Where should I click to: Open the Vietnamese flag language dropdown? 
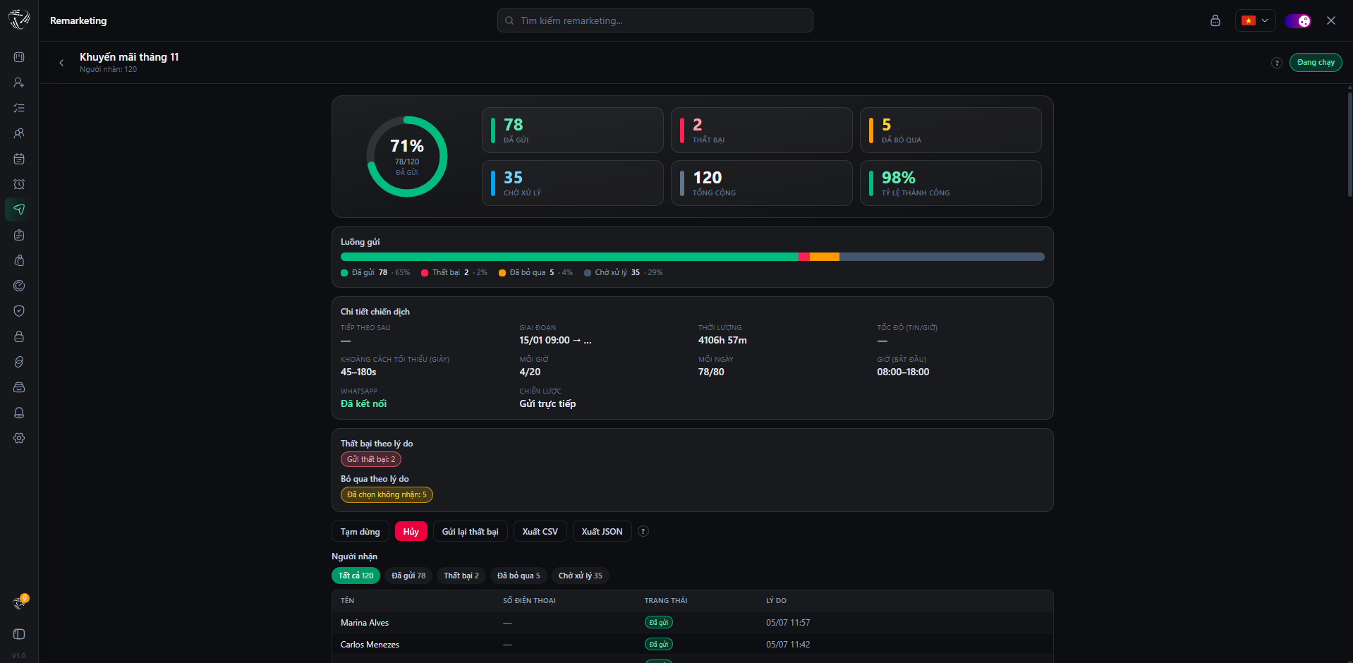1255,20
